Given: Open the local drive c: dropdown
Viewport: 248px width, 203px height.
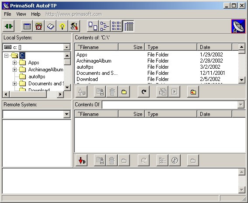Looking at the screenshot, I should tap(67, 47).
